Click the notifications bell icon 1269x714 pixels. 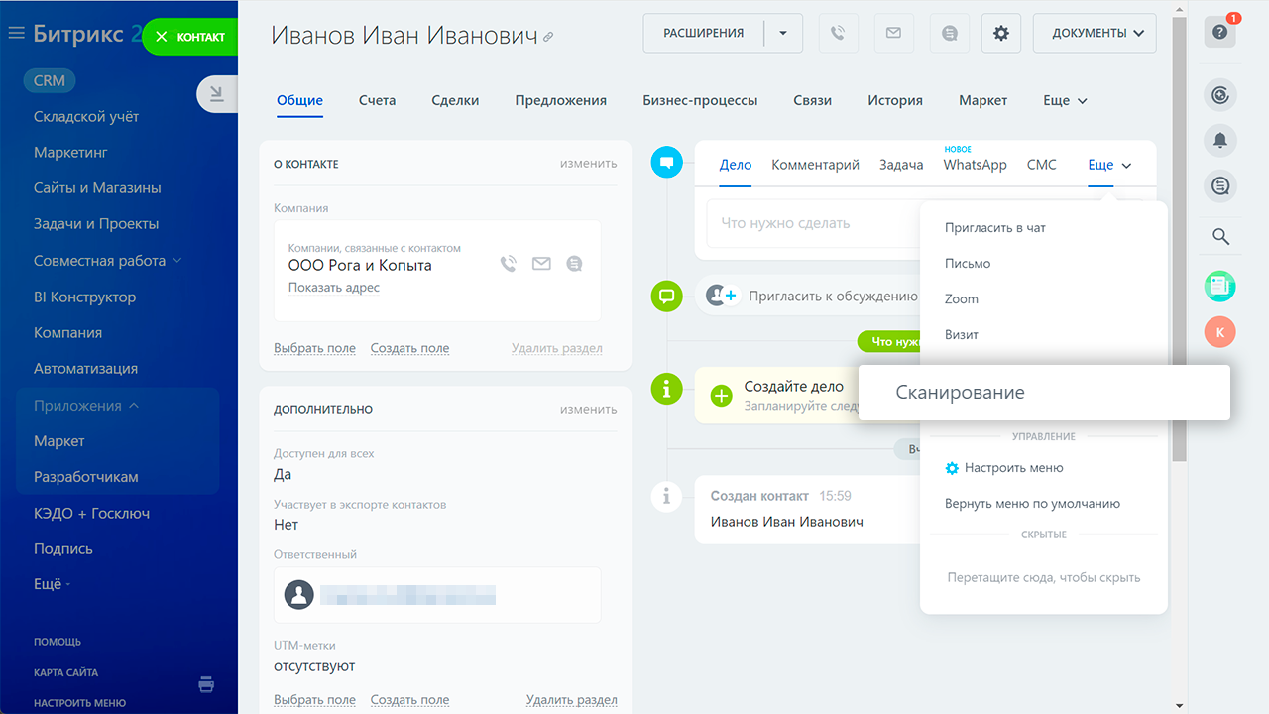[1220, 141]
